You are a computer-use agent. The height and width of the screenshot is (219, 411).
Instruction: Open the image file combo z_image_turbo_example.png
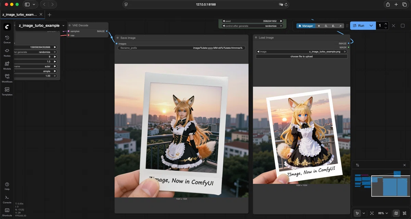(301, 52)
